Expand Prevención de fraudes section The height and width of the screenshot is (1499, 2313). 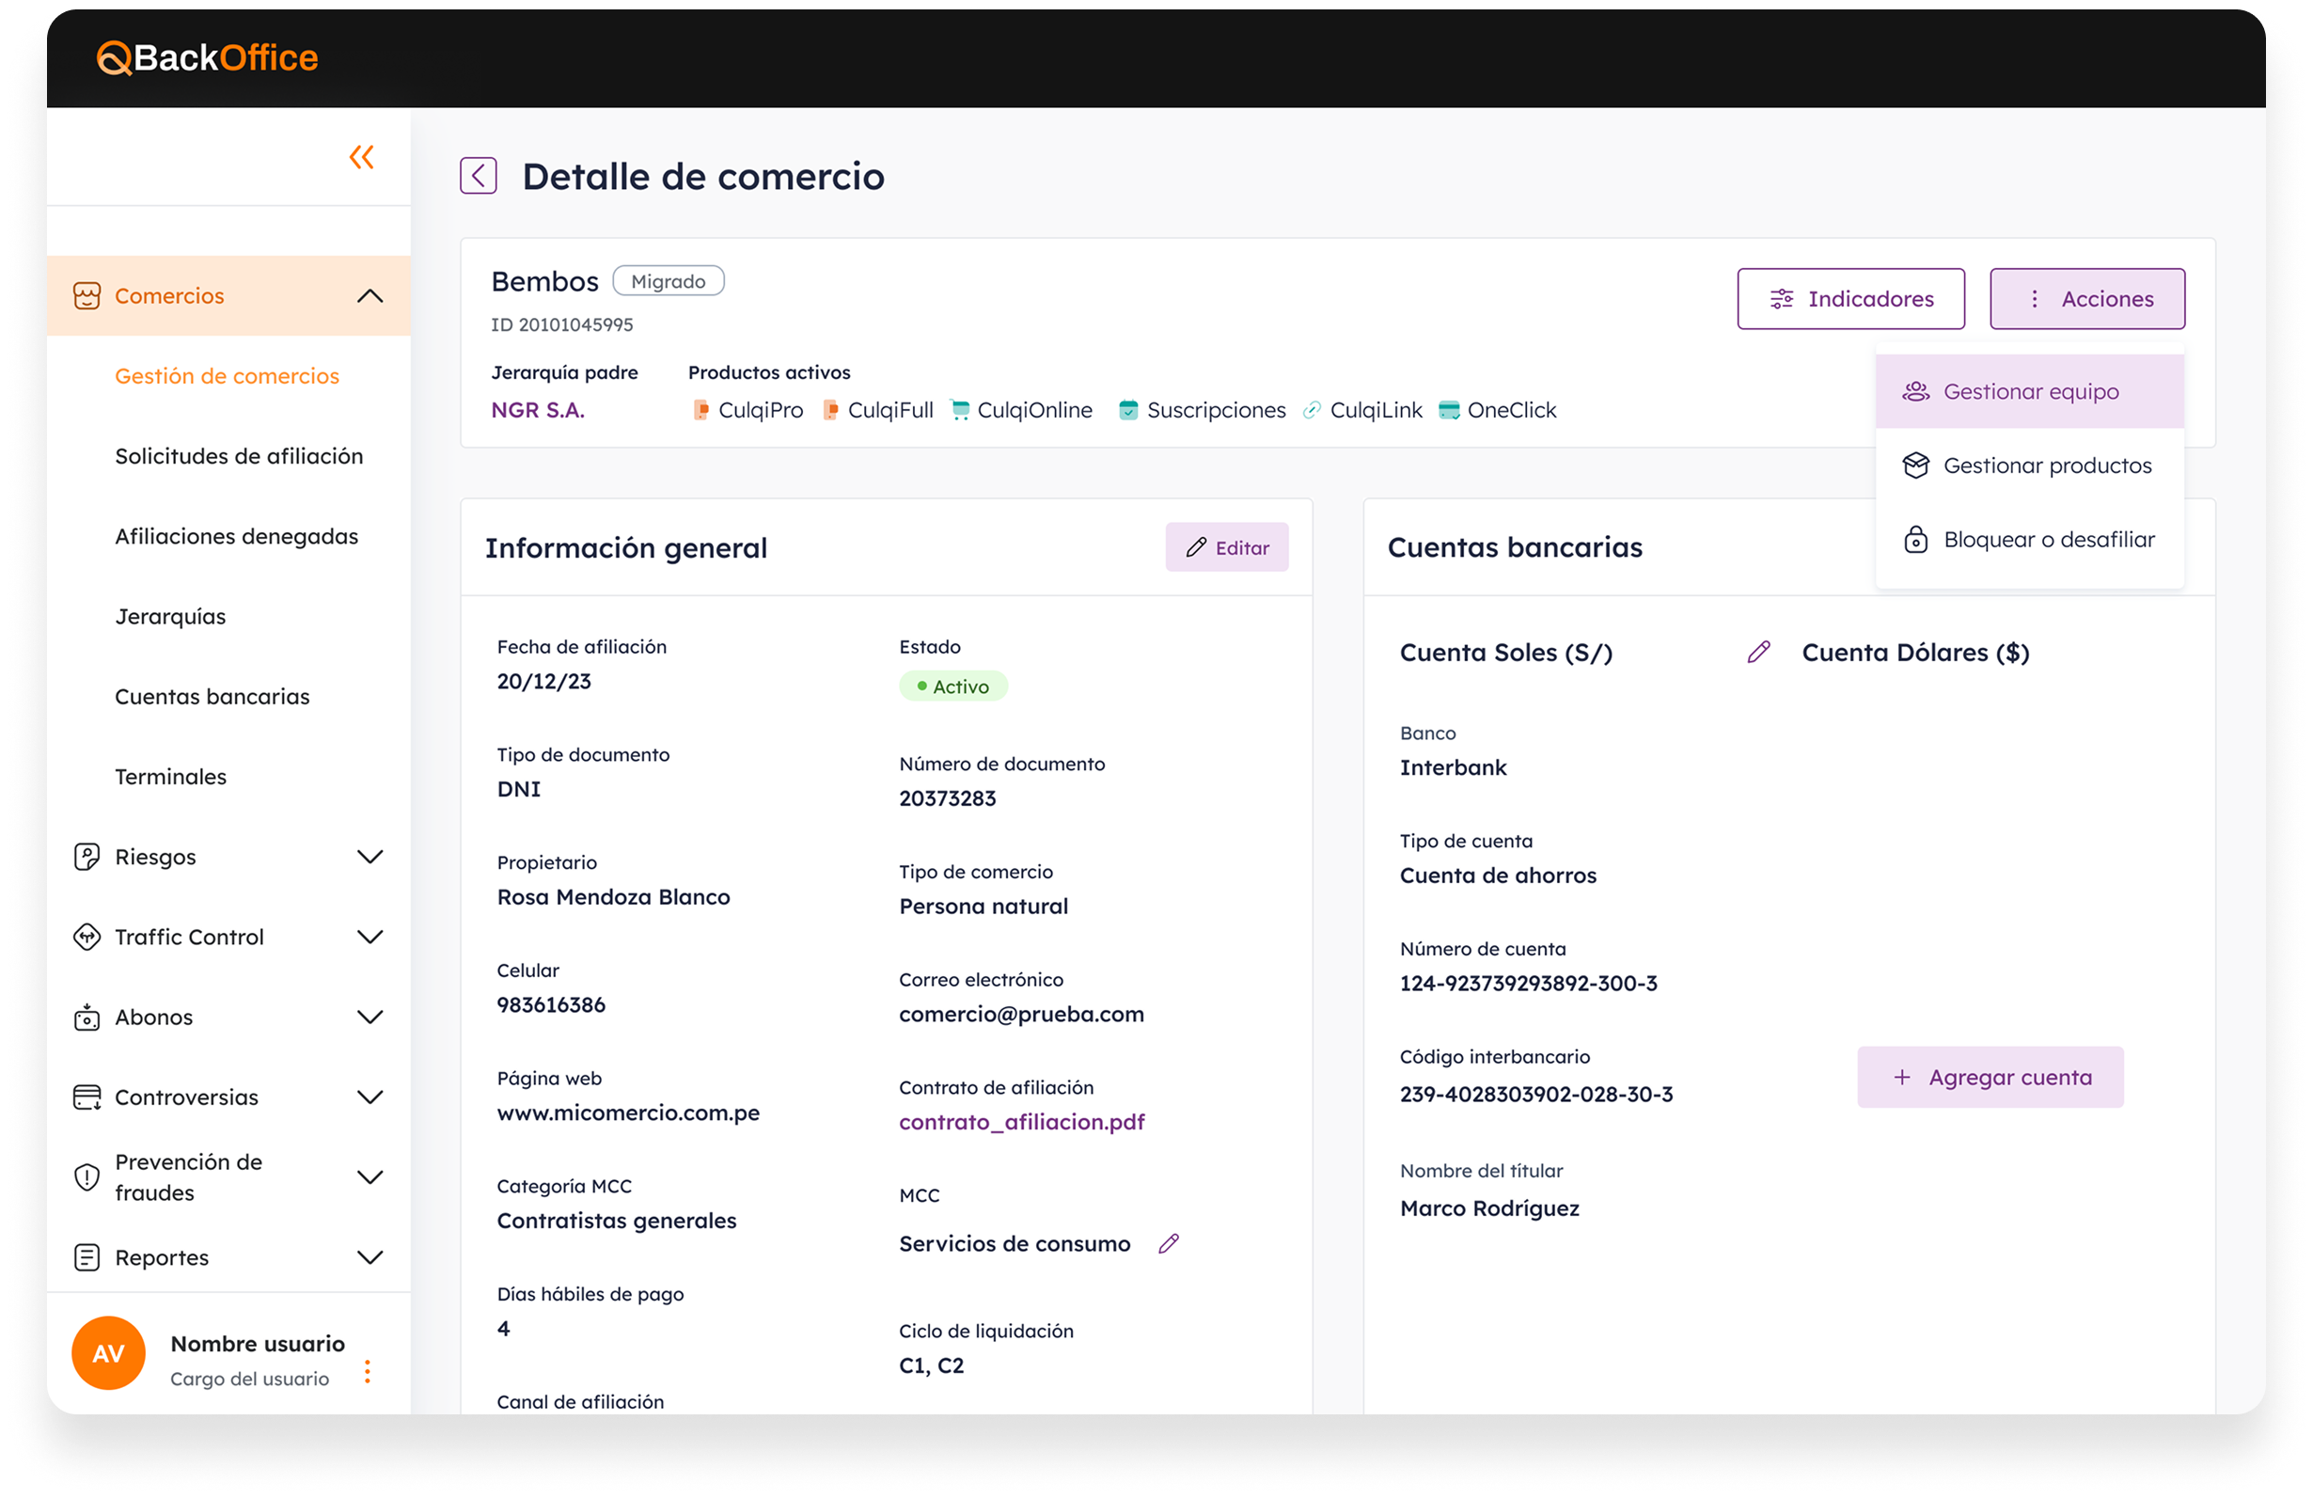coord(370,1177)
